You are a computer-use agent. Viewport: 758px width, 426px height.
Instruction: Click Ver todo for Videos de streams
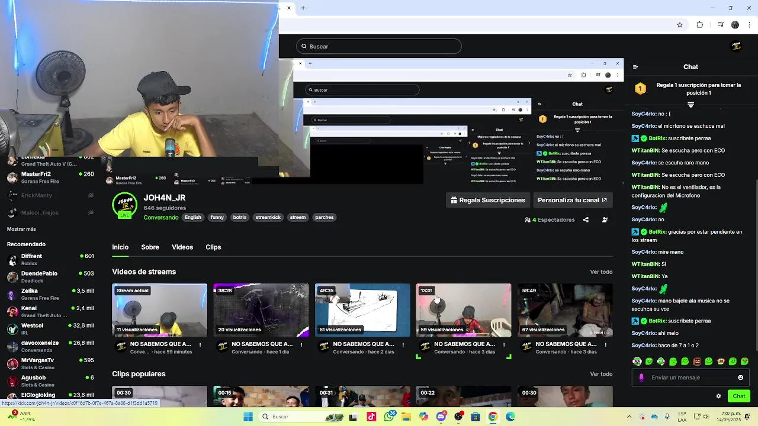(x=601, y=272)
